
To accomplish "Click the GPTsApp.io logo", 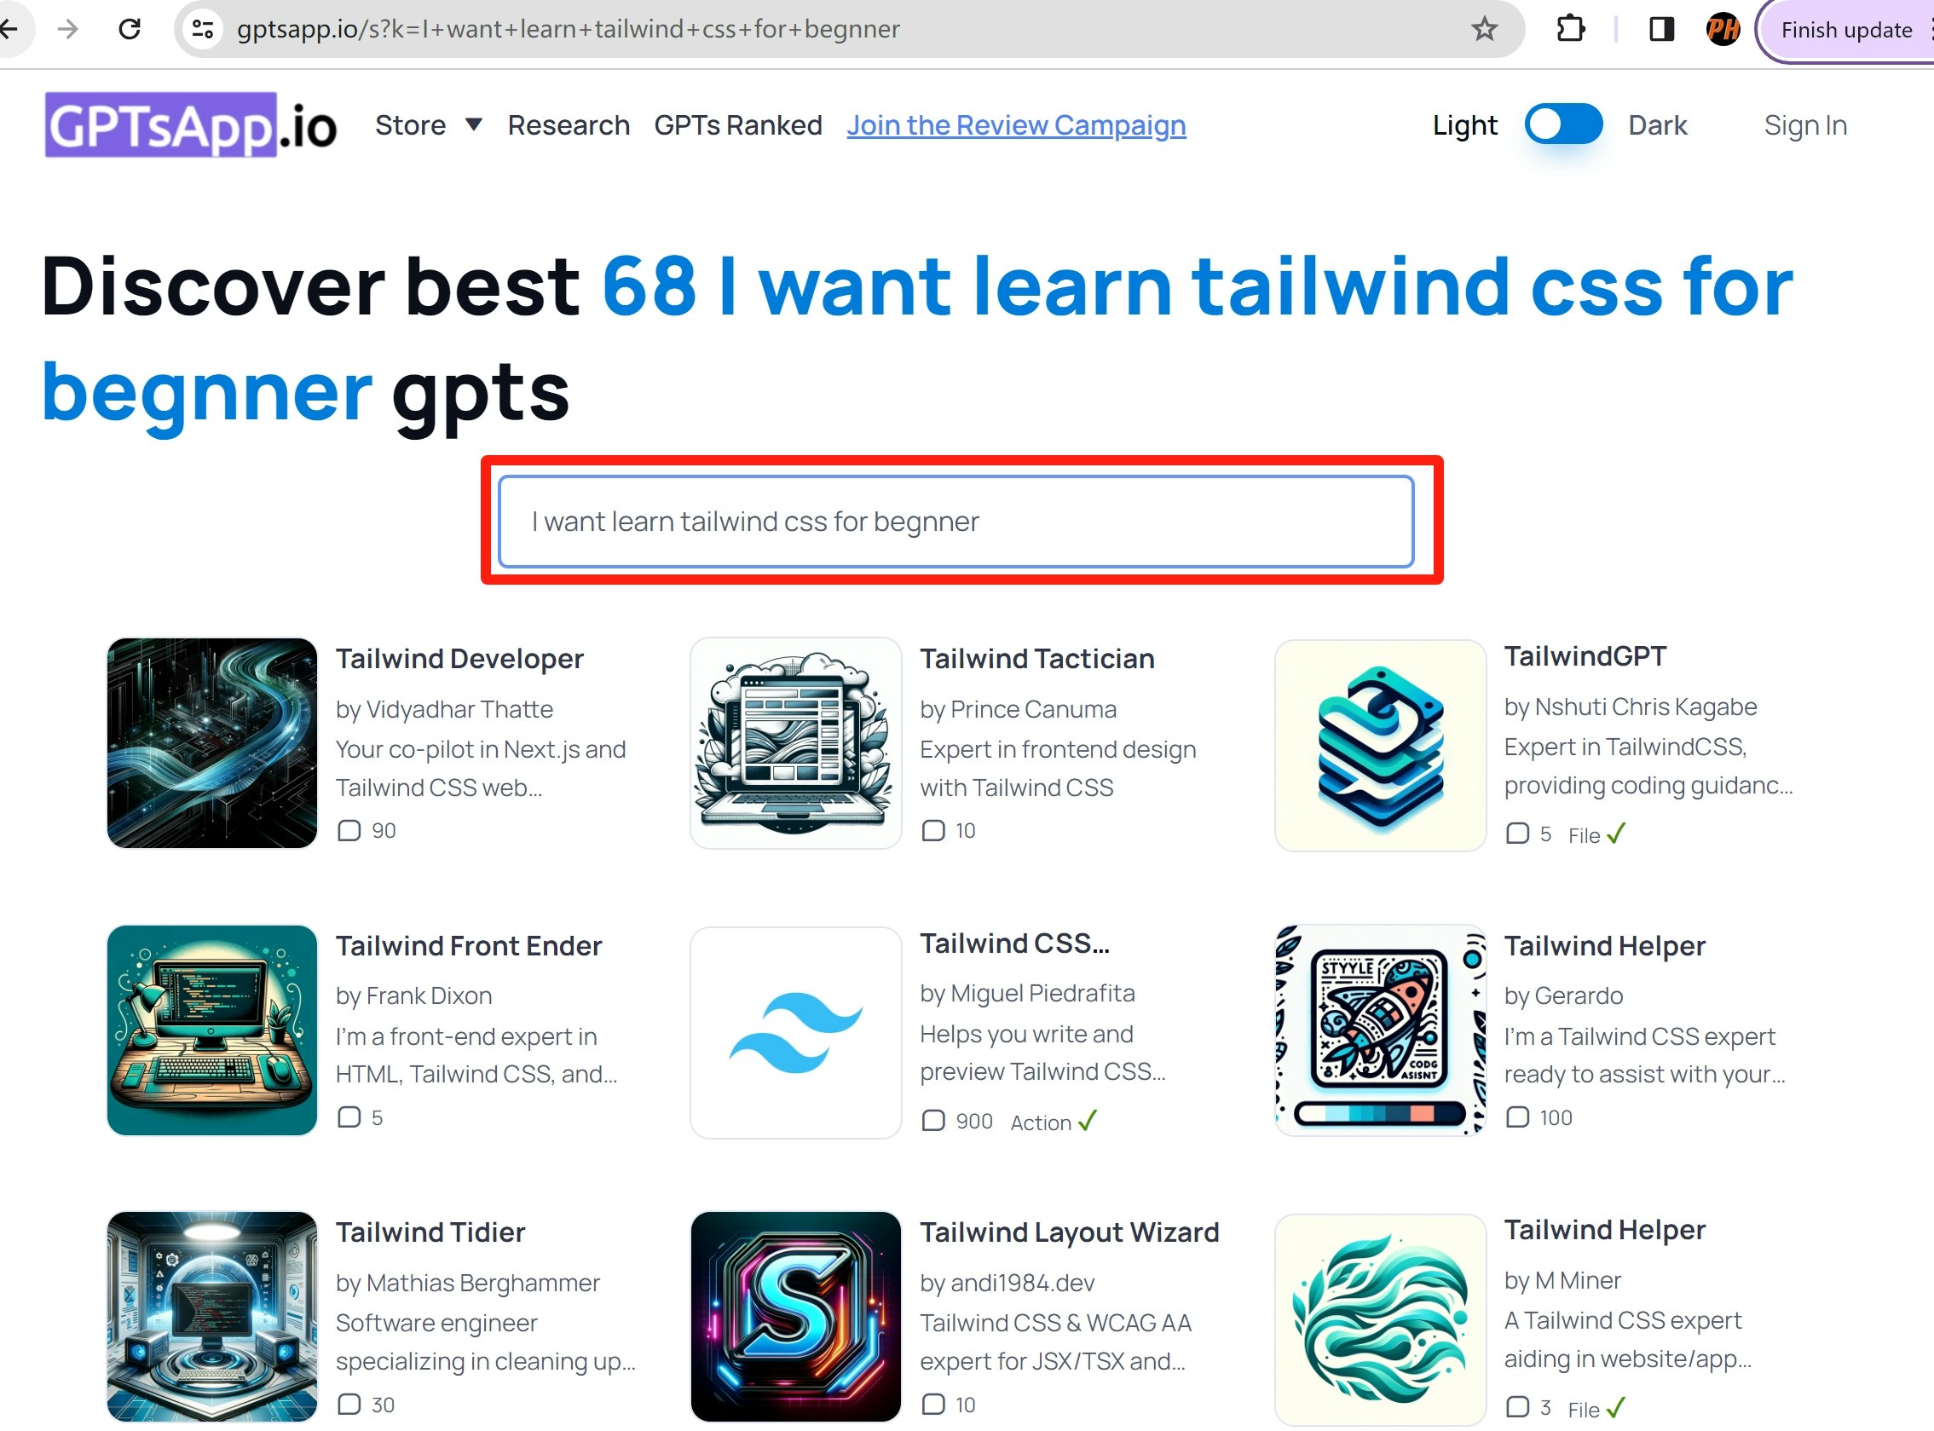I will [x=191, y=125].
